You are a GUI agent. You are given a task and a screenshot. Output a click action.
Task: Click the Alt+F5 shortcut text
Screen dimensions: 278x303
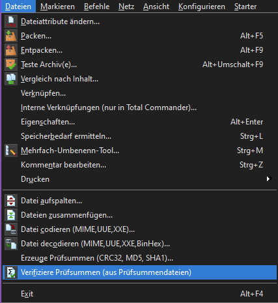tap(251, 36)
